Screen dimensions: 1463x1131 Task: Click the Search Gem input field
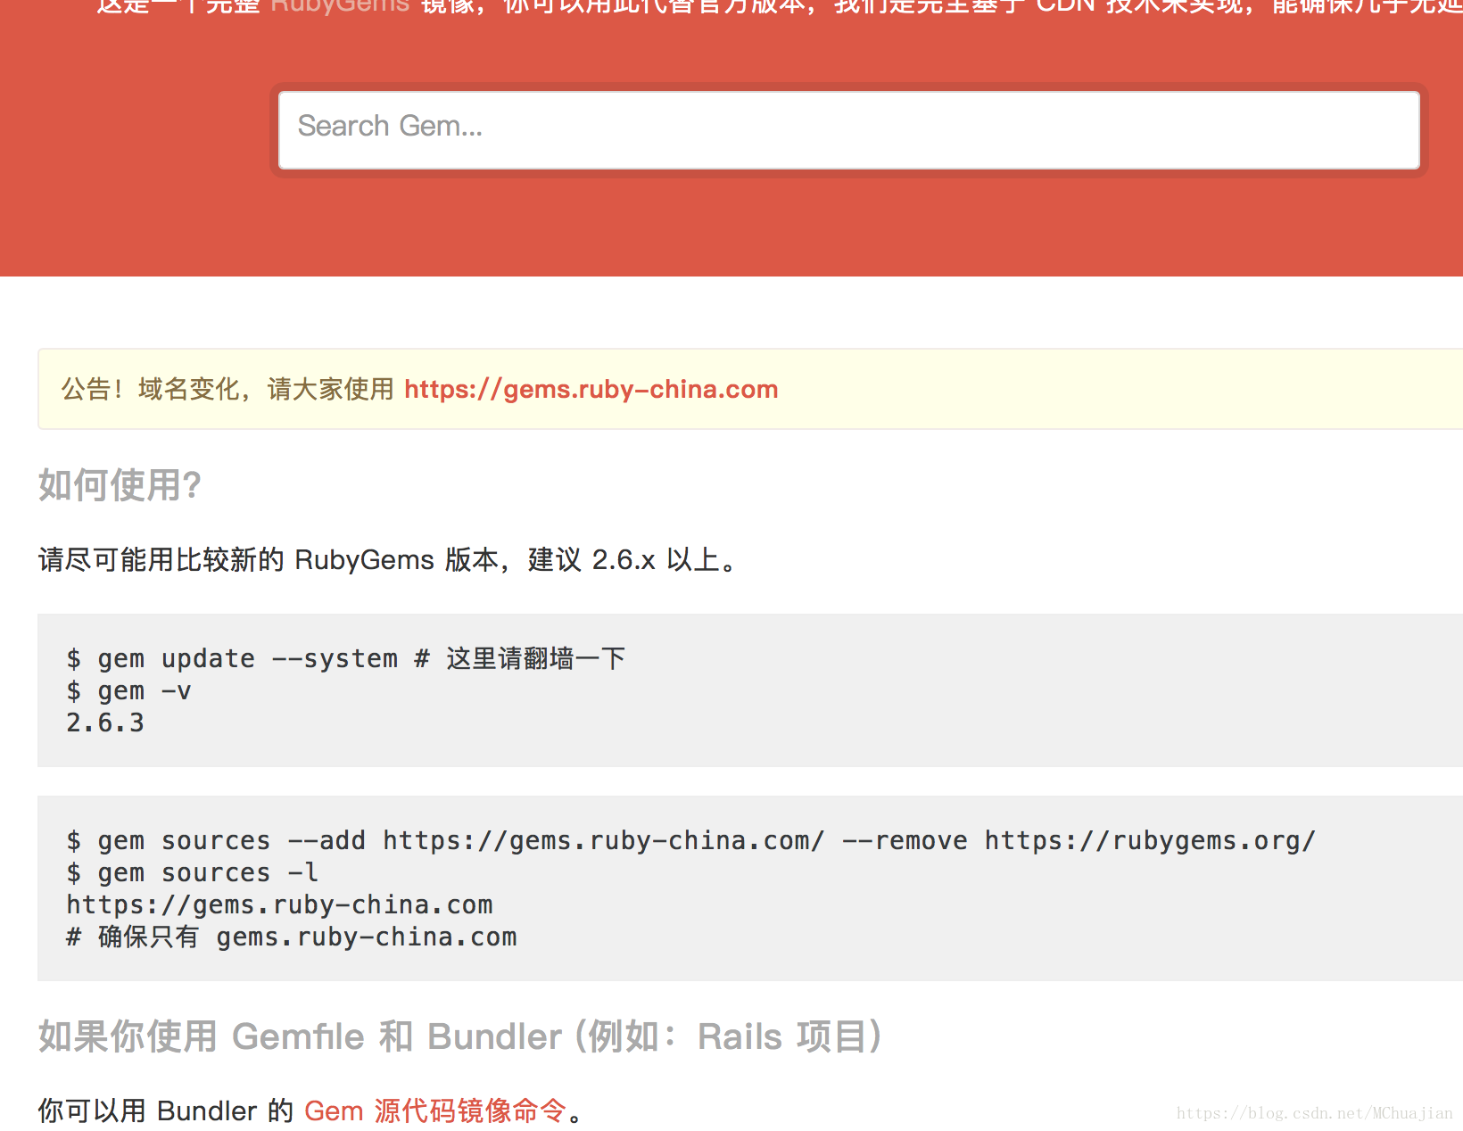848,130
